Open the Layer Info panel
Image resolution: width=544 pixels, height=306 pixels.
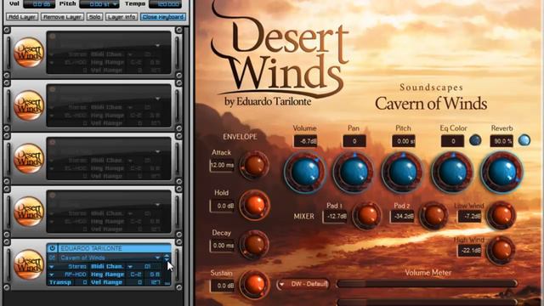pos(121,17)
